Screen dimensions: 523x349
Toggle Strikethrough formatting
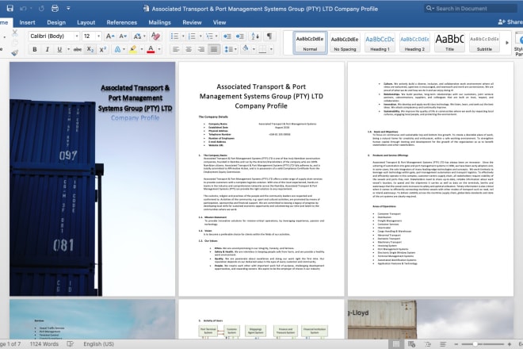[x=78, y=49]
